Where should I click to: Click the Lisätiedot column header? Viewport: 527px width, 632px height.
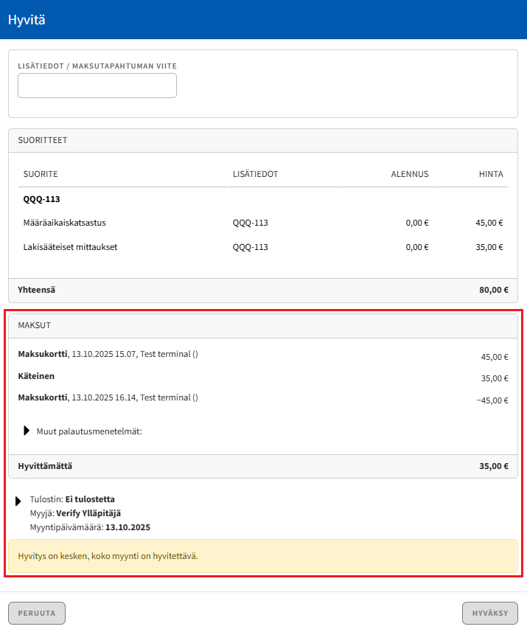[x=255, y=174]
